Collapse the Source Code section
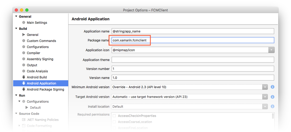Viewport: 291px width, 132px height. coord(16,114)
